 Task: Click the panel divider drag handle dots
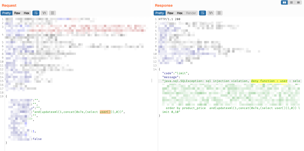pyautogui.click(x=152, y=81)
